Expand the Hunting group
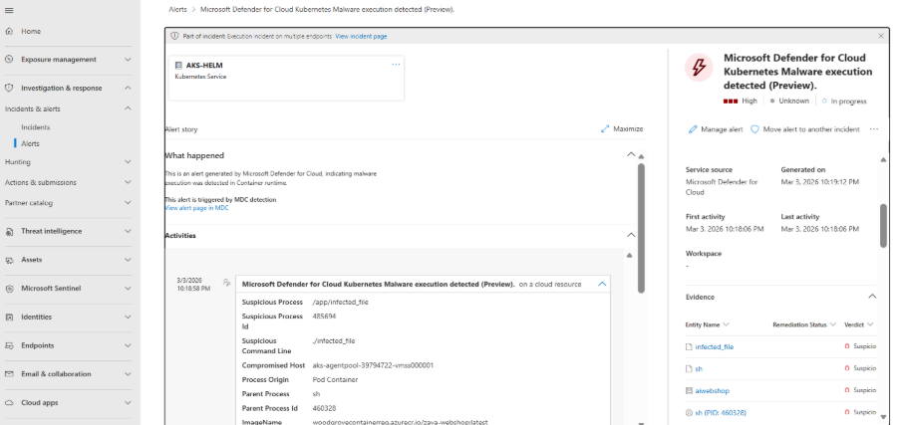This screenshot has width=898, height=425. pos(128,162)
